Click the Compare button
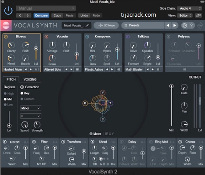 point(41,15)
